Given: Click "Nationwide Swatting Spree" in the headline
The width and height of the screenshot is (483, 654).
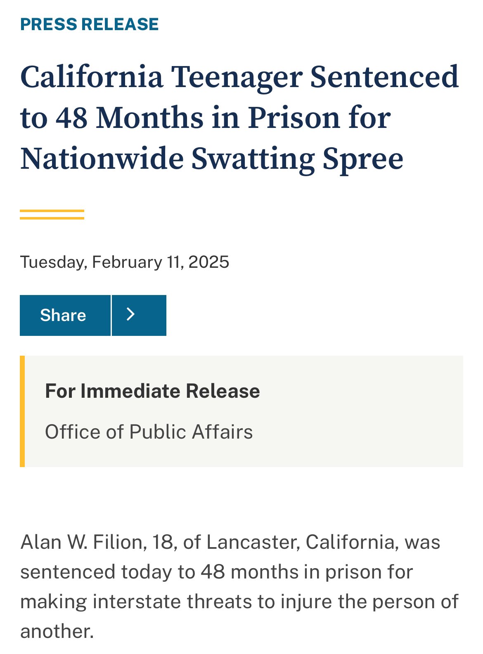Looking at the screenshot, I should [x=212, y=158].
